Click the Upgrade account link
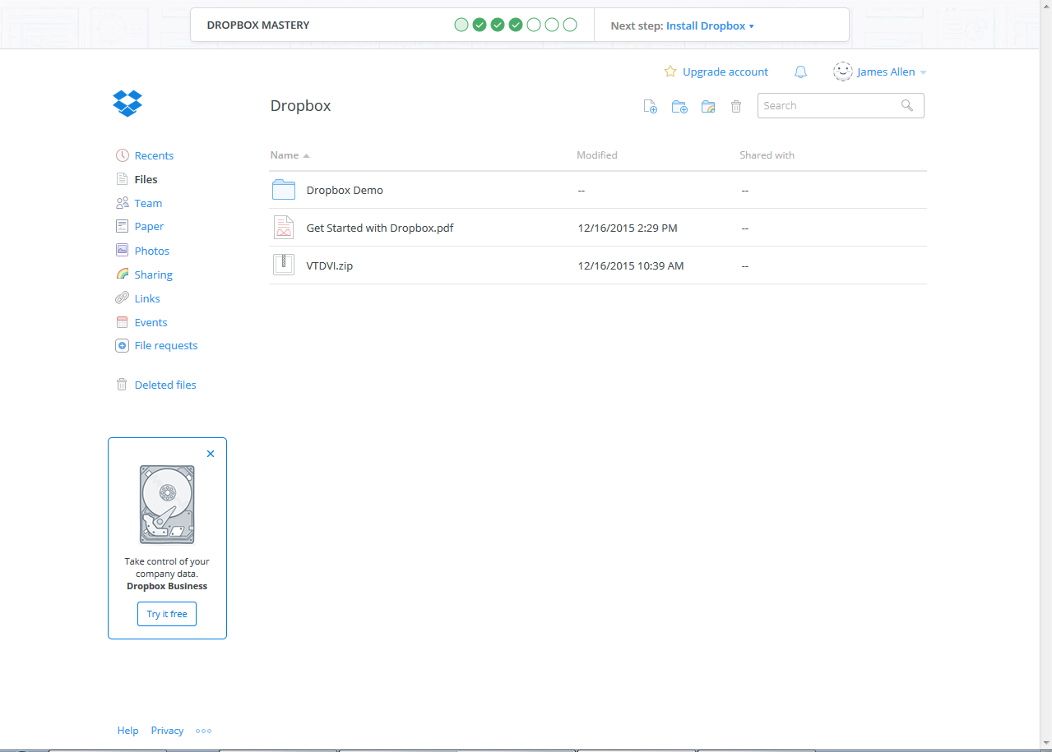 tap(725, 72)
